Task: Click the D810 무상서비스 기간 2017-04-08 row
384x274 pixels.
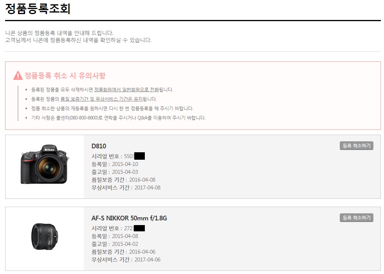Action: [126, 187]
